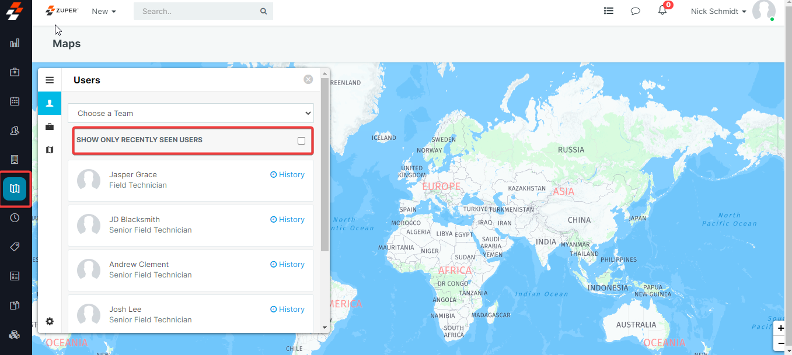Open the timesheet clock icon in sidebar
Screen dimensions: 792x355
click(x=15, y=218)
